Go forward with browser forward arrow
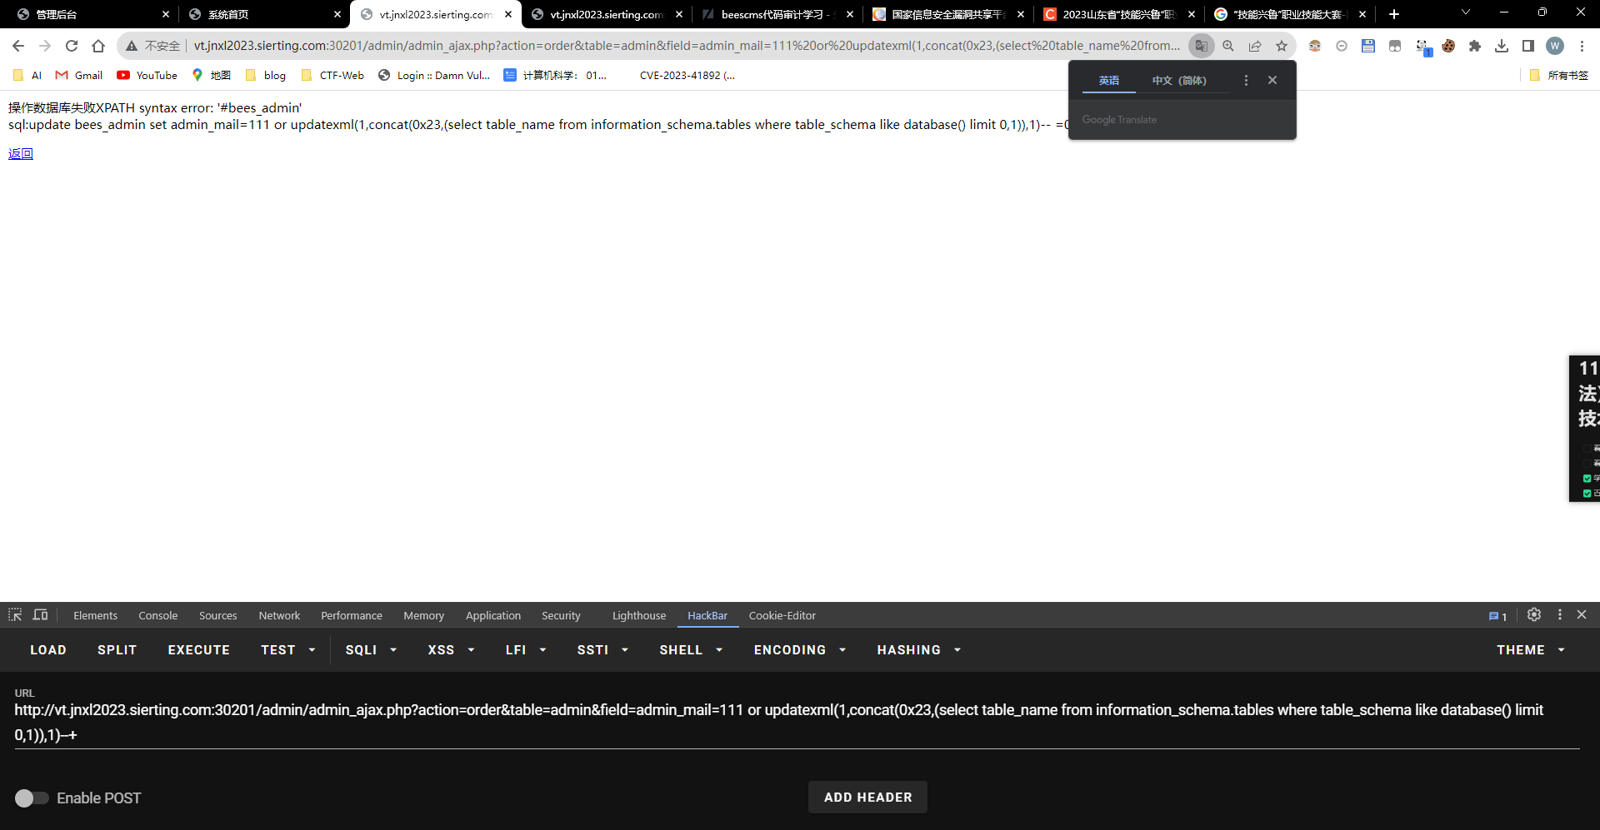The image size is (1600, 830). click(45, 46)
